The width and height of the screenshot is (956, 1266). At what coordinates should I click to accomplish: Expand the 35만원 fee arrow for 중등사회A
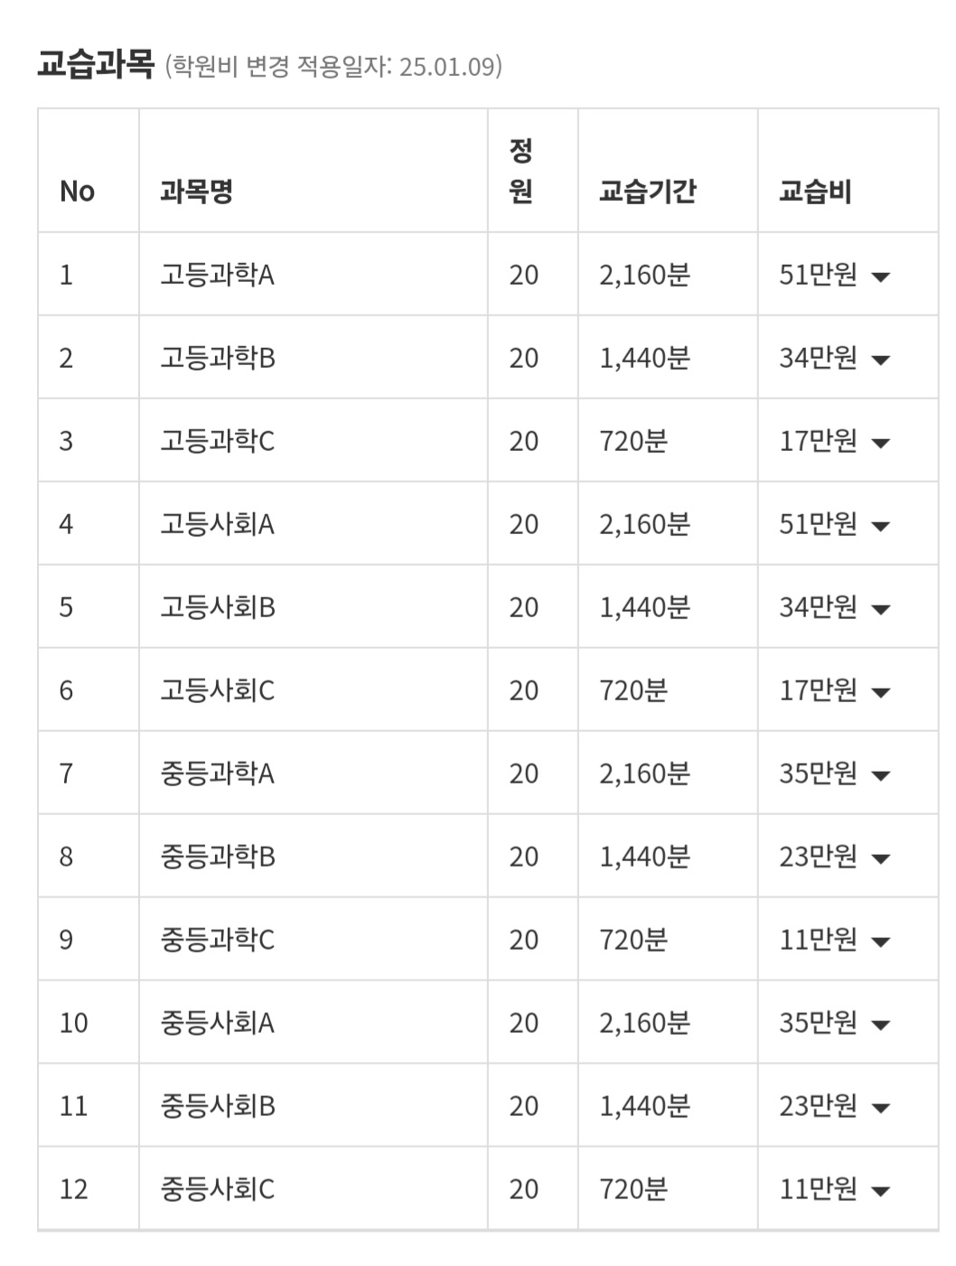pos(880,1025)
